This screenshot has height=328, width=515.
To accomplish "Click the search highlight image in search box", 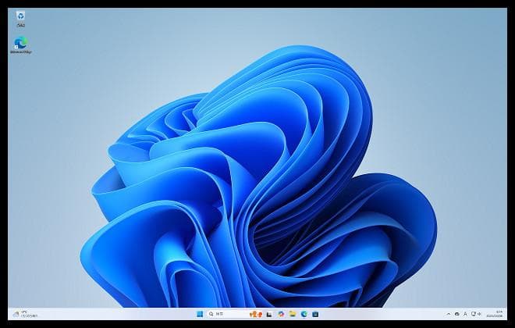I will click(254, 313).
